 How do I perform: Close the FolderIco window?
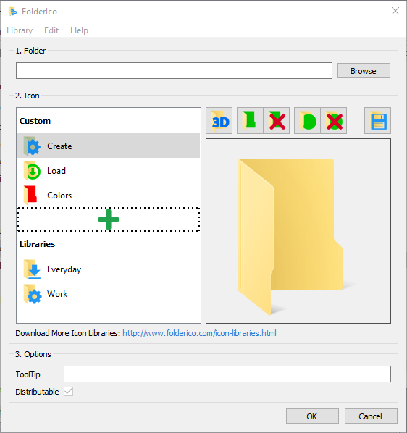[x=395, y=11]
